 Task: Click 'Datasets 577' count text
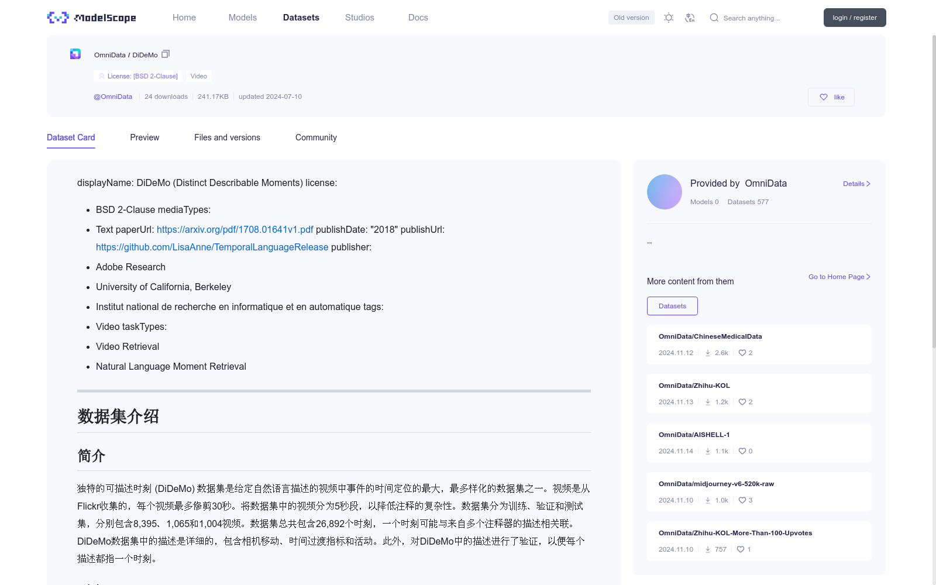[748, 202]
